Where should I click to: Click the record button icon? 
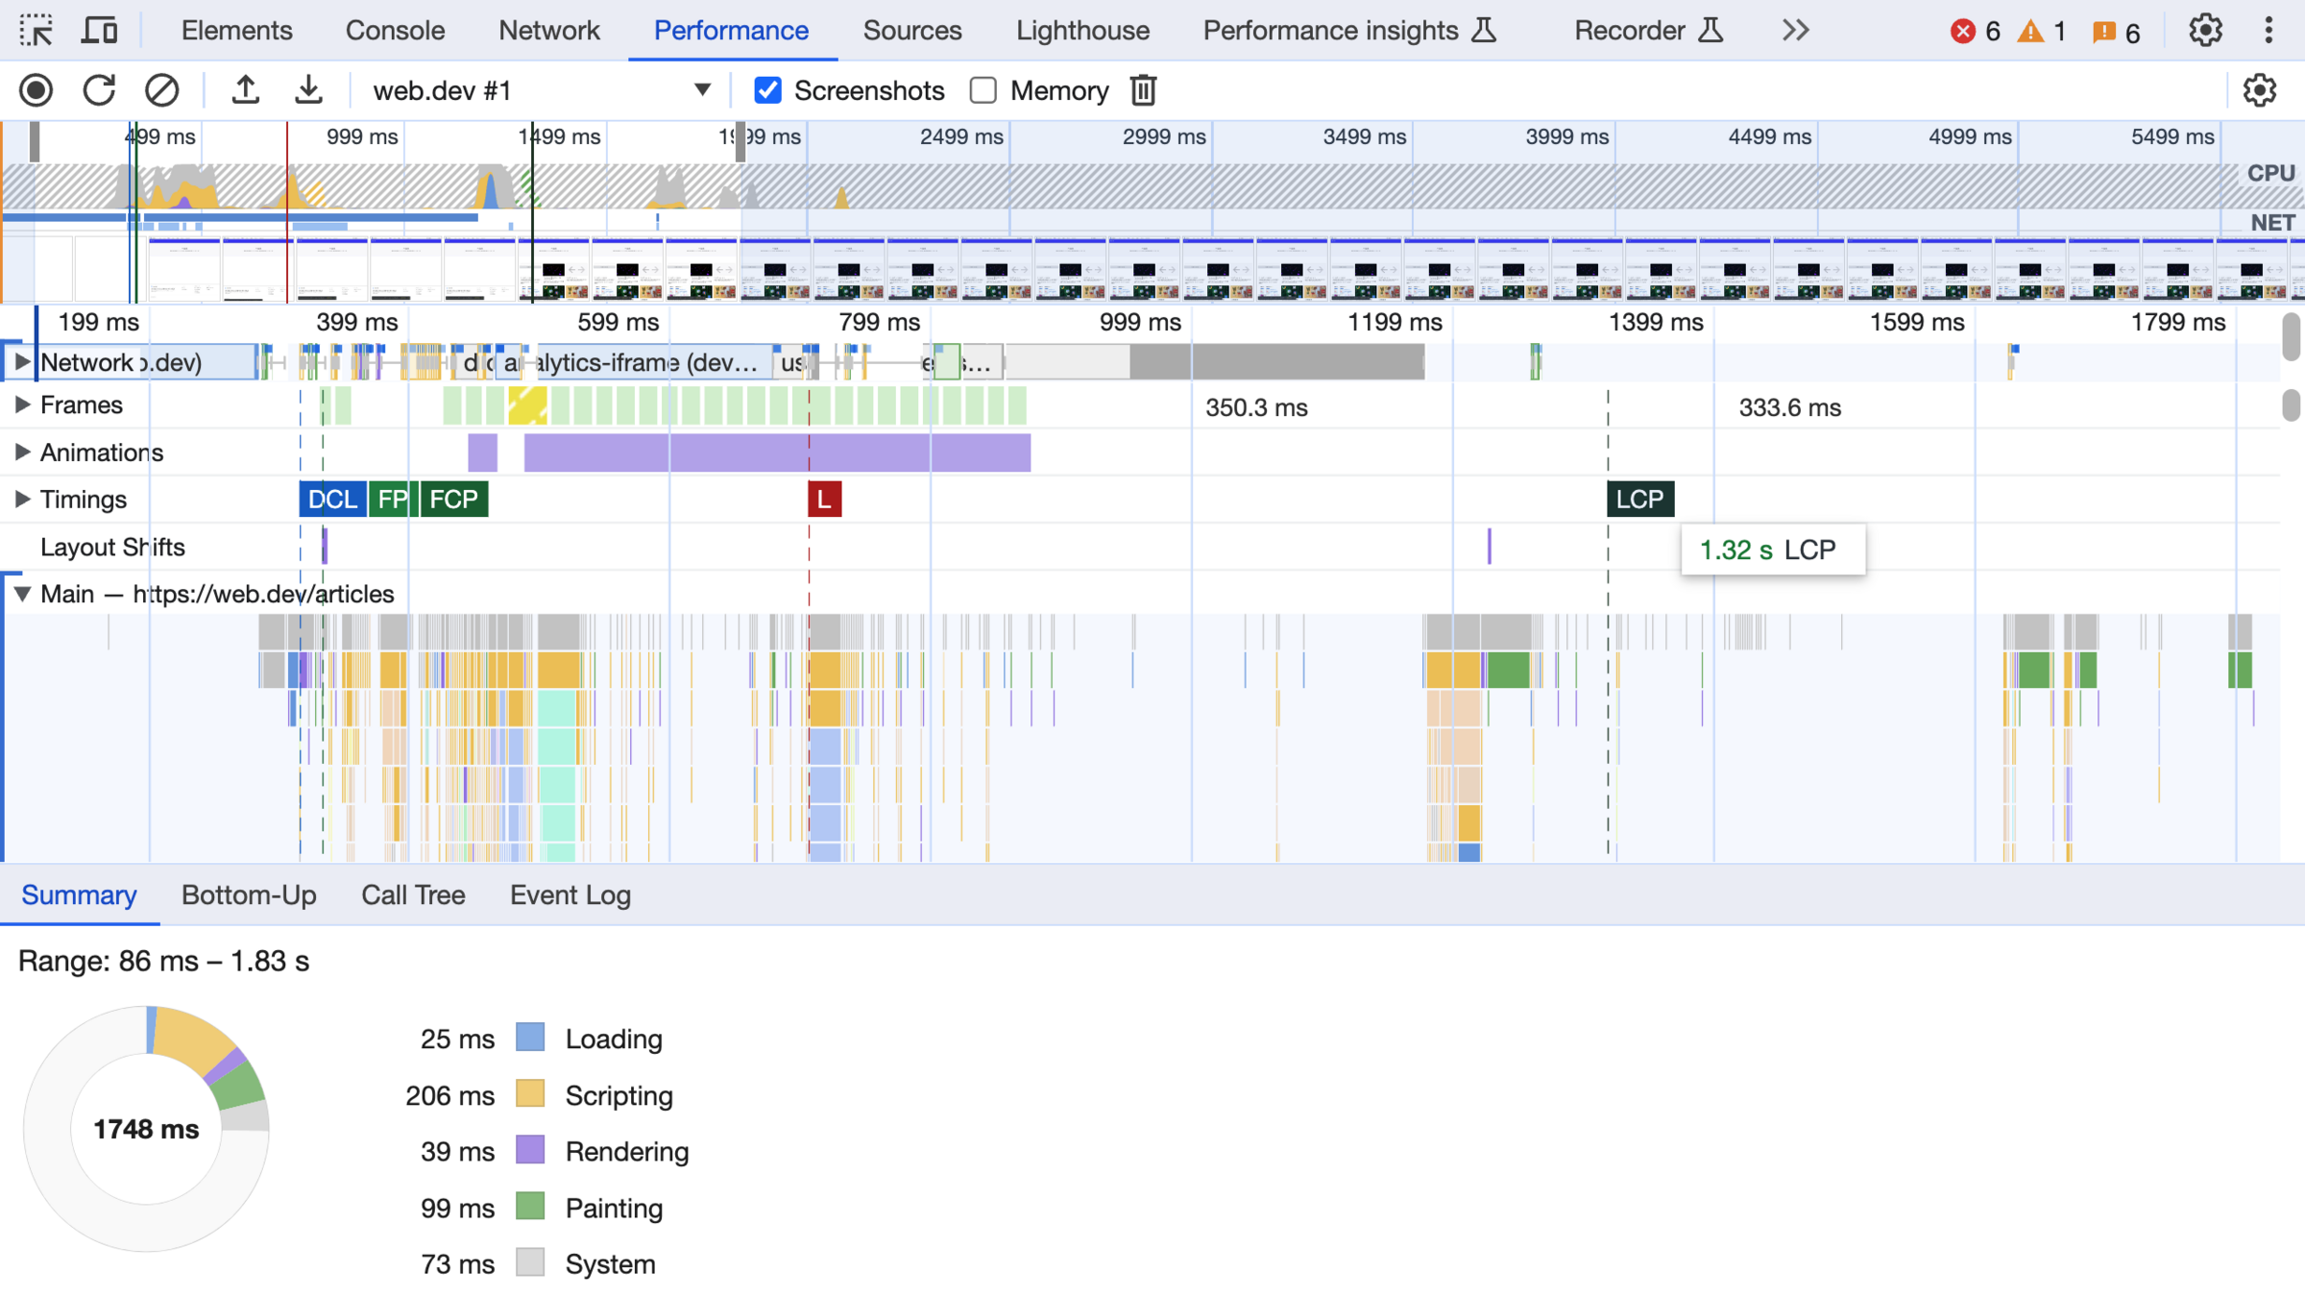tap(36, 90)
